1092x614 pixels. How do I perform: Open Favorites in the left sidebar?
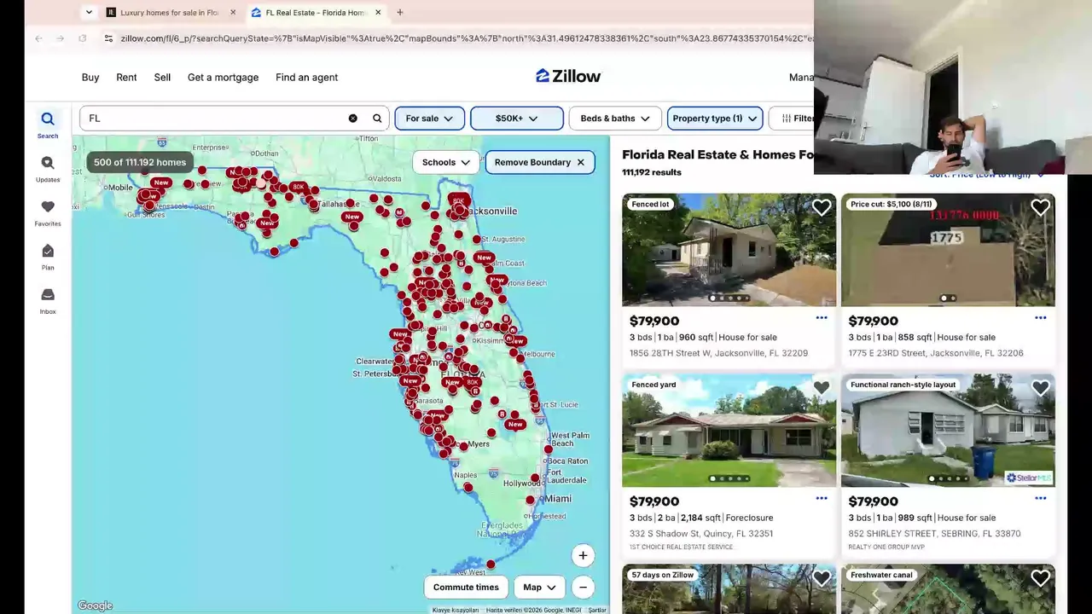point(48,213)
